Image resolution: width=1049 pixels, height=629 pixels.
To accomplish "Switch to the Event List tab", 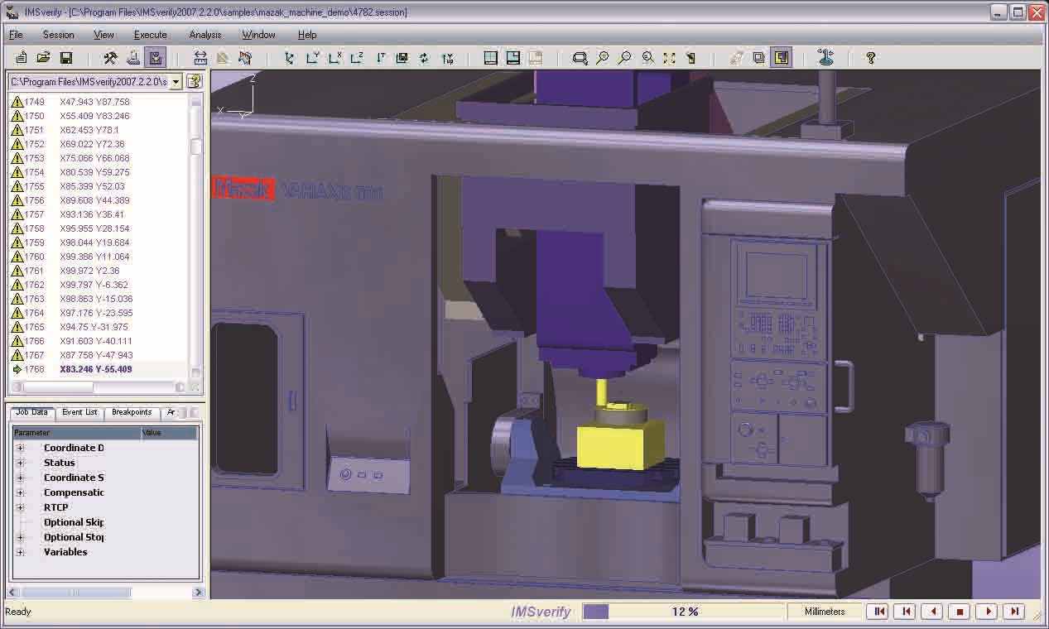I will click(x=79, y=412).
